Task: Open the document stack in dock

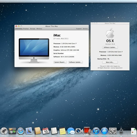Action: coord(134,131)
